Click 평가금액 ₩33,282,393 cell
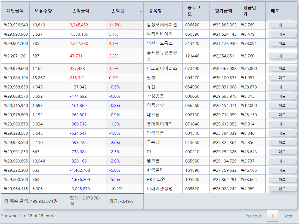This screenshot has width=299, height=224. [224, 25]
